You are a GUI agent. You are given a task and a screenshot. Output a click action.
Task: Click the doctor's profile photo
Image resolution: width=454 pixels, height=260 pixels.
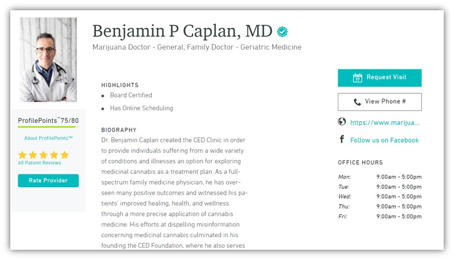48,59
